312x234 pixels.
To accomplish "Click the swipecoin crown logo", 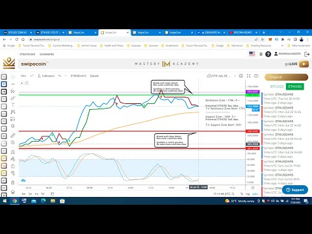I will 9,63.
